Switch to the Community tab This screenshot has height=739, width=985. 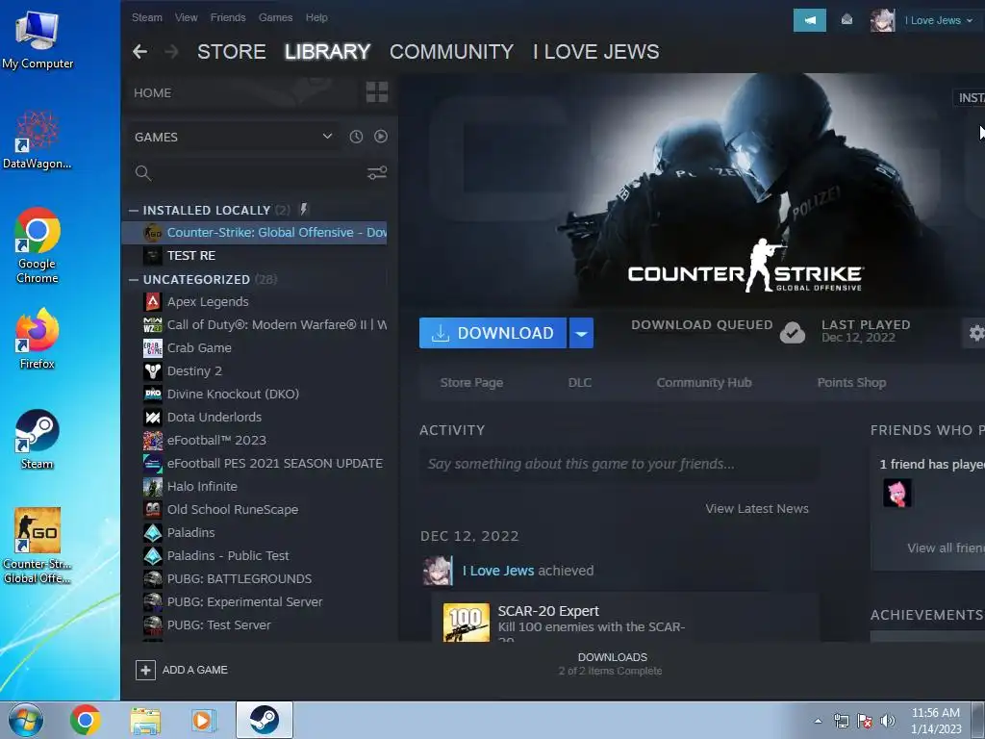click(x=451, y=52)
